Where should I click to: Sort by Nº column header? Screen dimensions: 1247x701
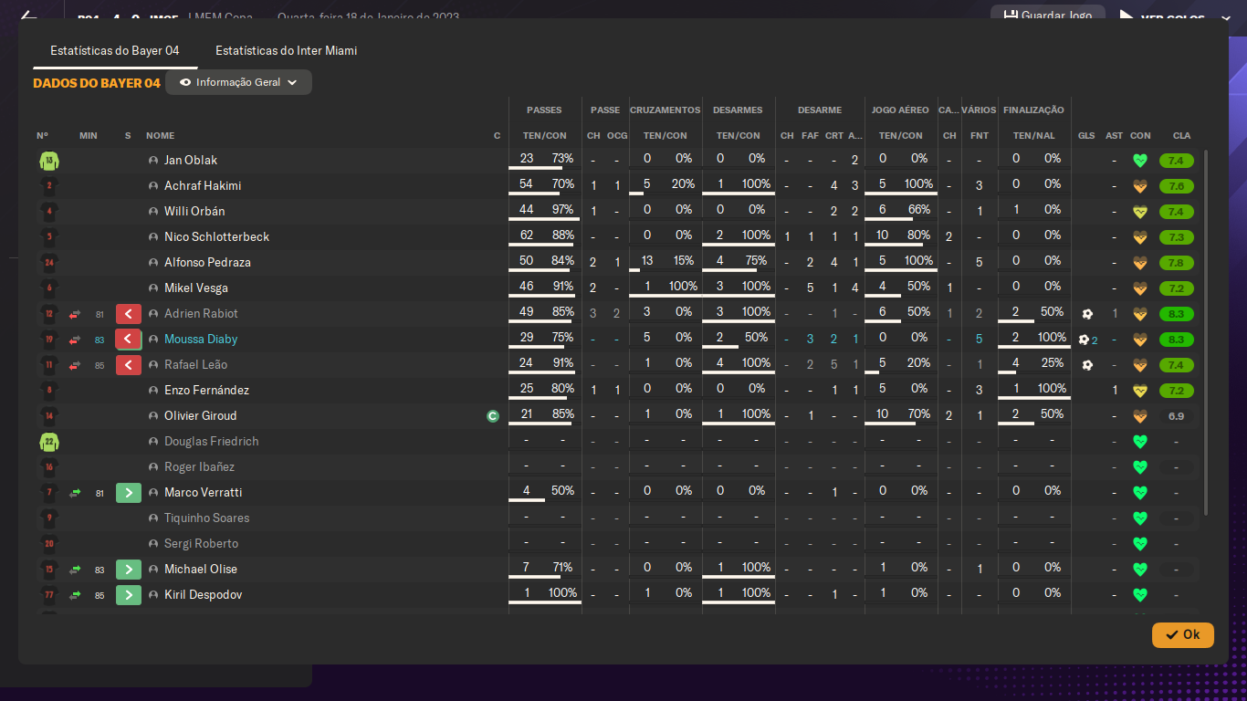(43, 136)
